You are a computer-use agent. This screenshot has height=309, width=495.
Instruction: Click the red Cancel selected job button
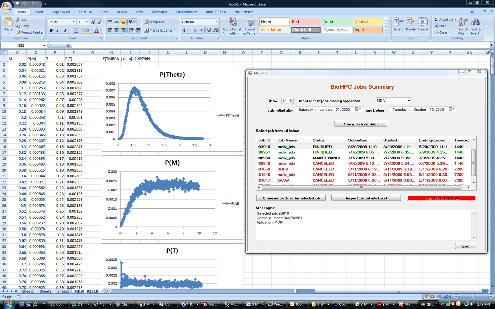pos(441,198)
